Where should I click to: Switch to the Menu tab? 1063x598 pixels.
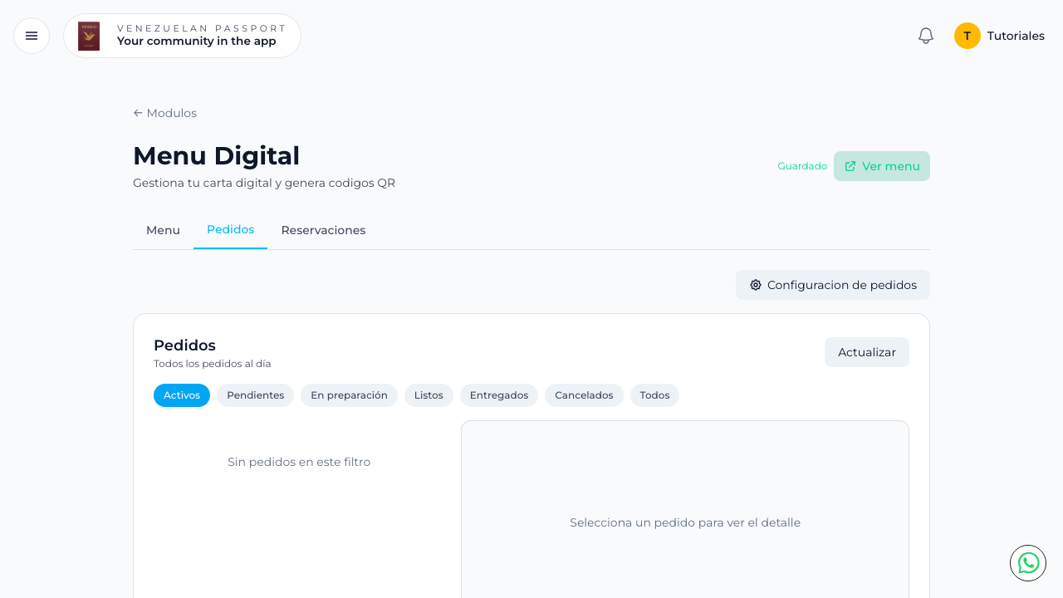pos(163,230)
